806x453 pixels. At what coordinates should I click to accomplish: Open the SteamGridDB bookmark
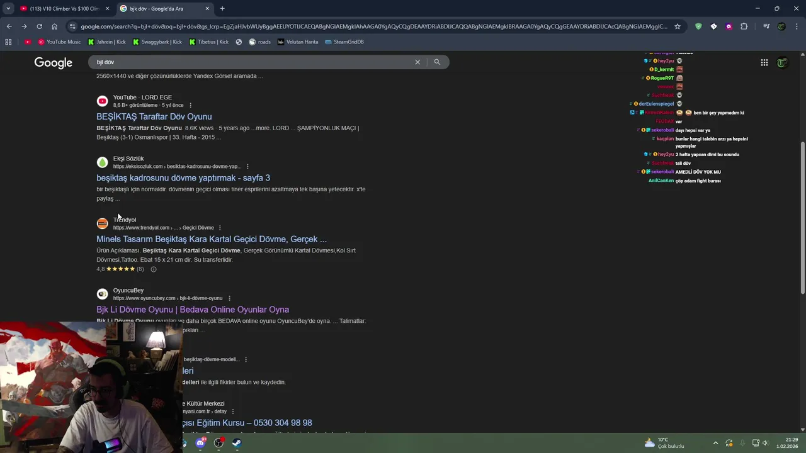[344, 42]
